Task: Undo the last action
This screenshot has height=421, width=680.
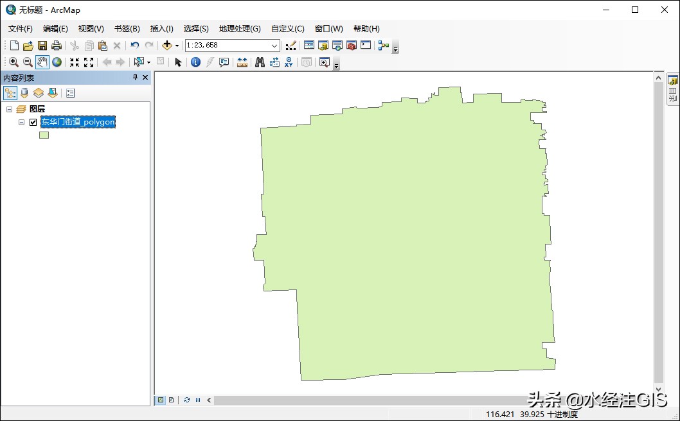Action: coord(135,46)
